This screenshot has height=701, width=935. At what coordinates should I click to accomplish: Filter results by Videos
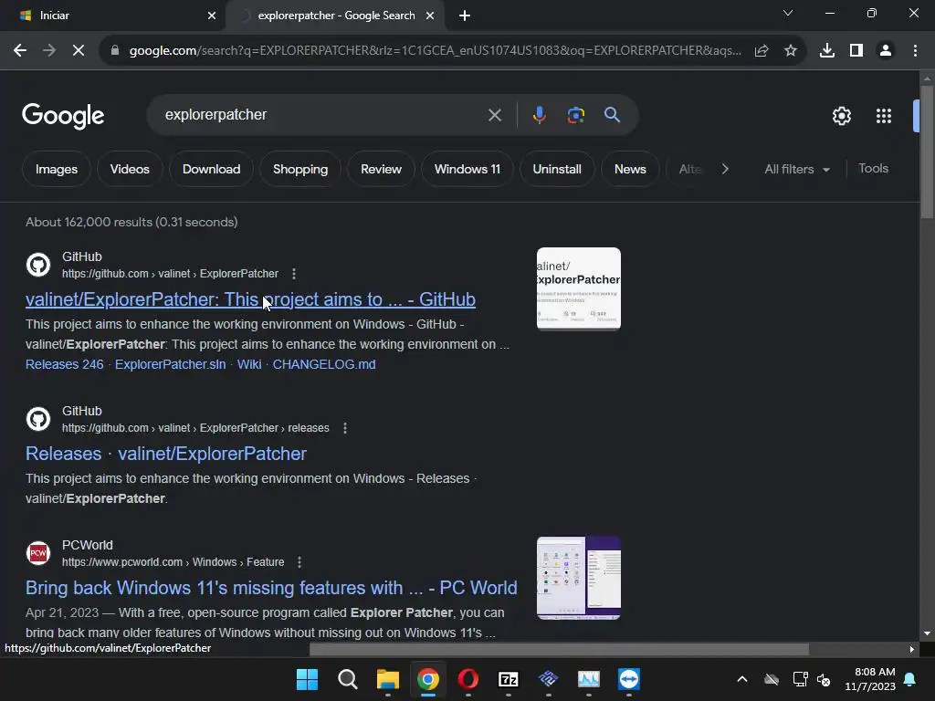point(130,169)
